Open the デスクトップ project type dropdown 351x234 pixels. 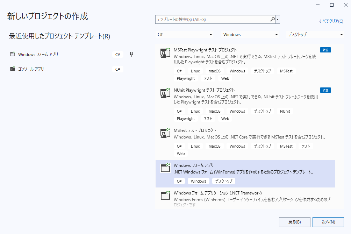click(x=315, y=35)
